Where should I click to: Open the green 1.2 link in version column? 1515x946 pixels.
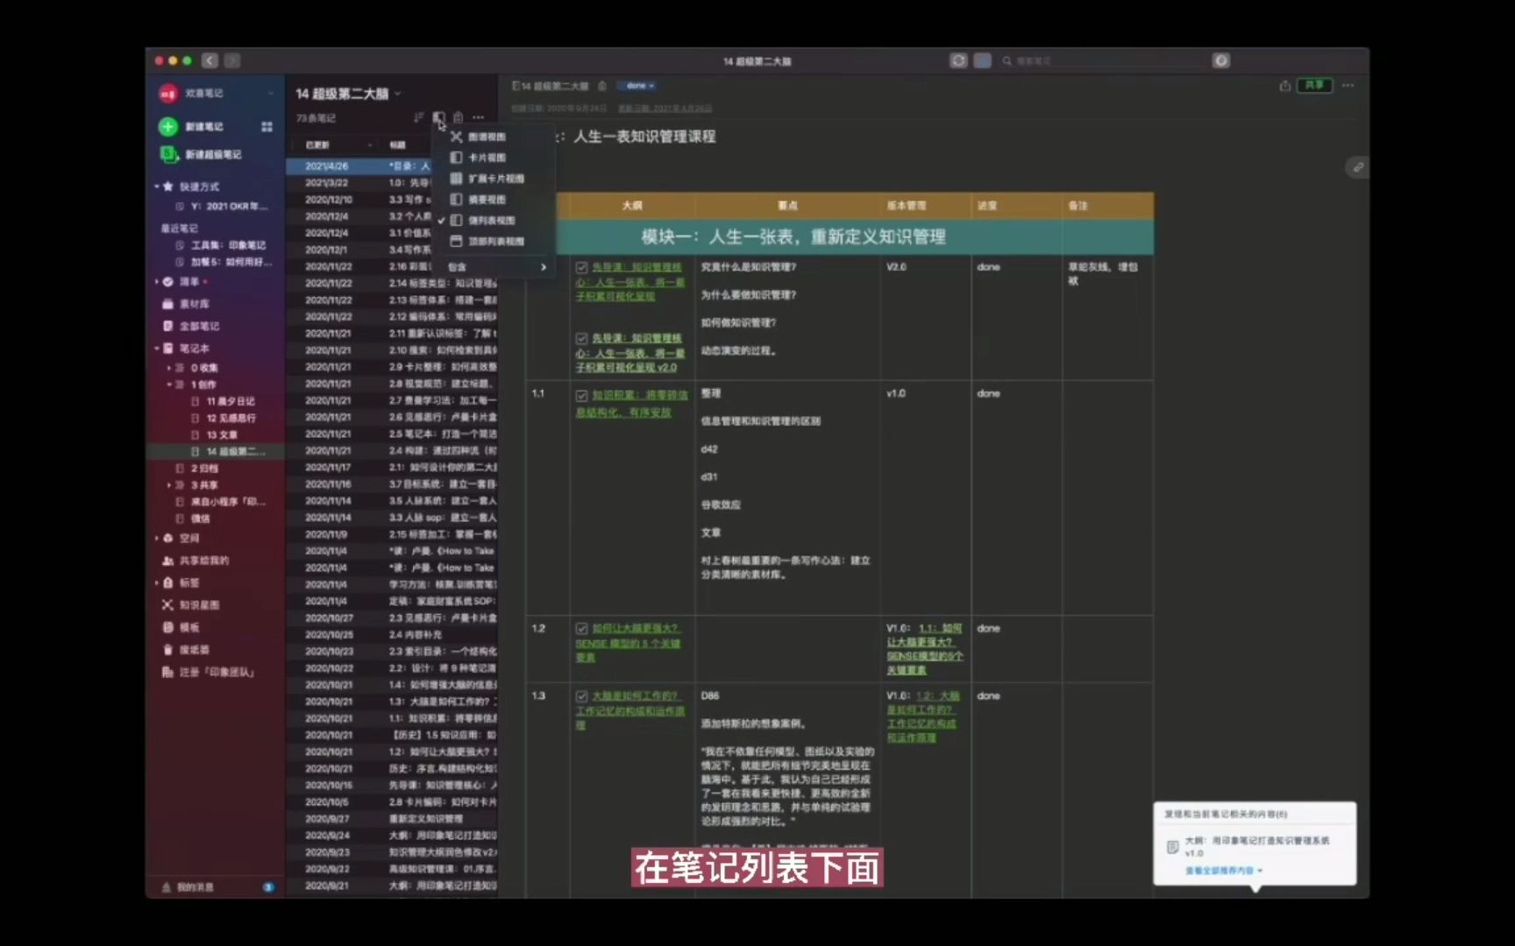point(921,695)
